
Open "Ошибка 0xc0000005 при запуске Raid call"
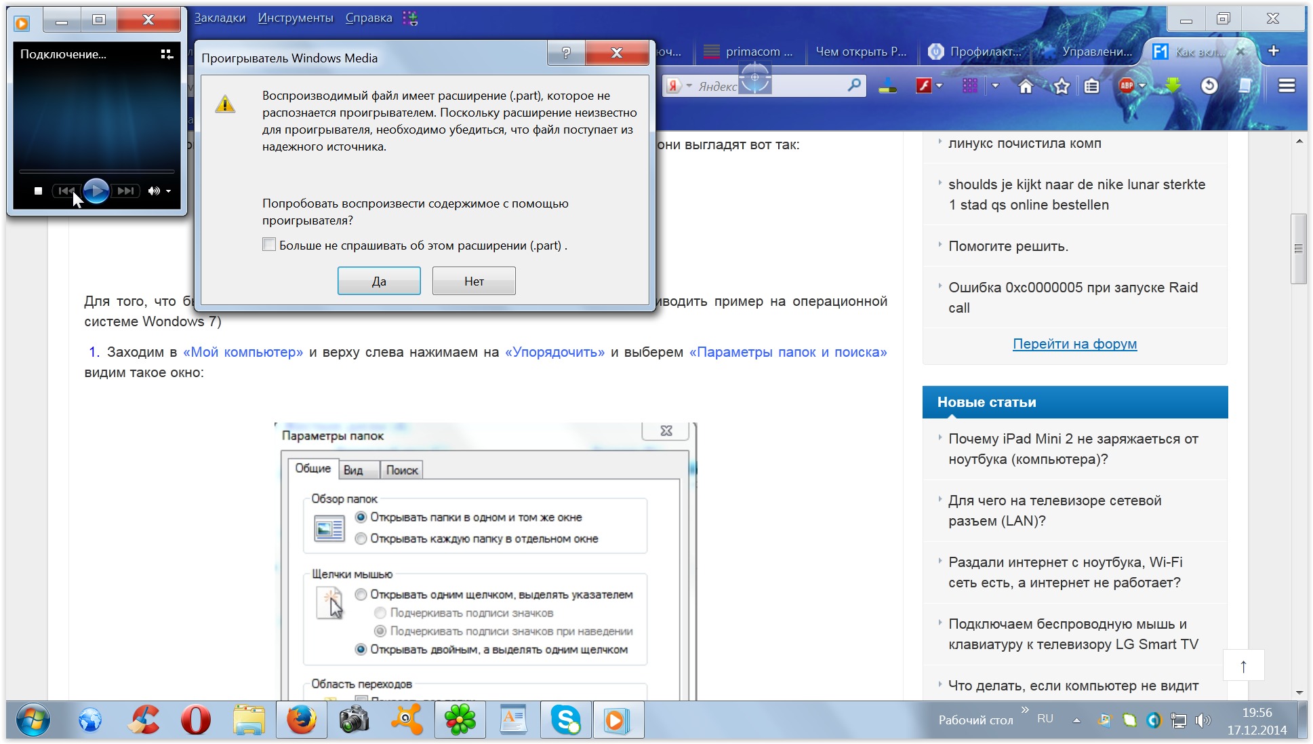pos(1073,297)
